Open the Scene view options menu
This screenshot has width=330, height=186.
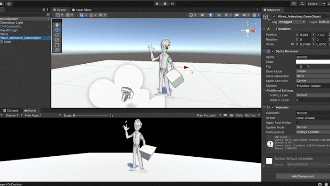(x=258, y=9)
